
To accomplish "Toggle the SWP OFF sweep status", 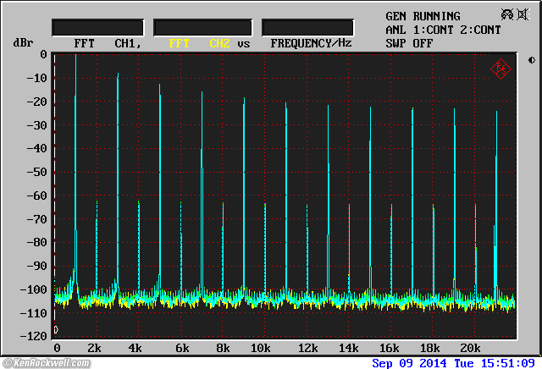I will (x=409, y=42).
